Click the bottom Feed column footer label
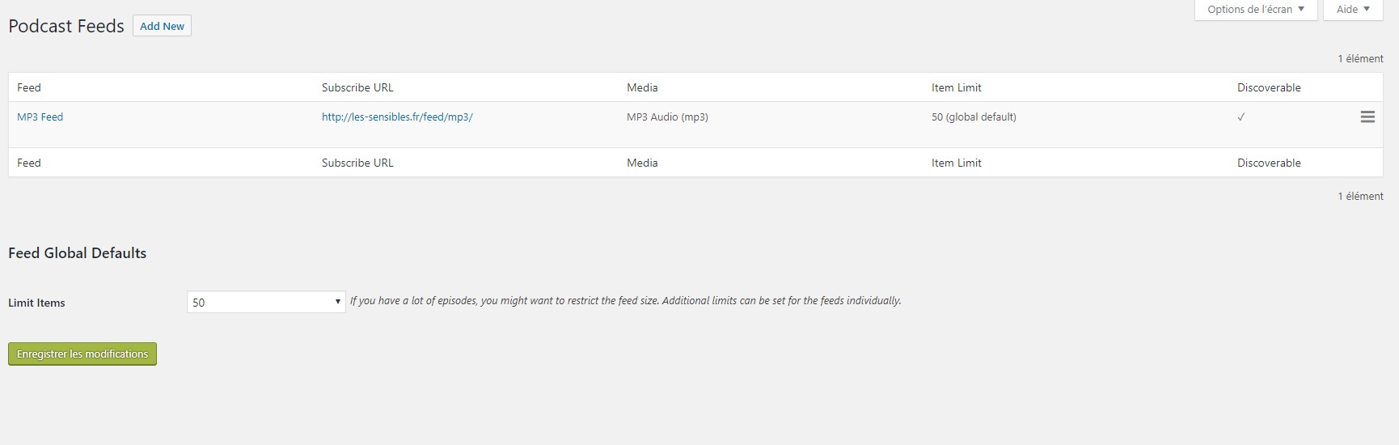Viewport: 1399px width, 445px height. pyautogui.click(x=29, y=163)
